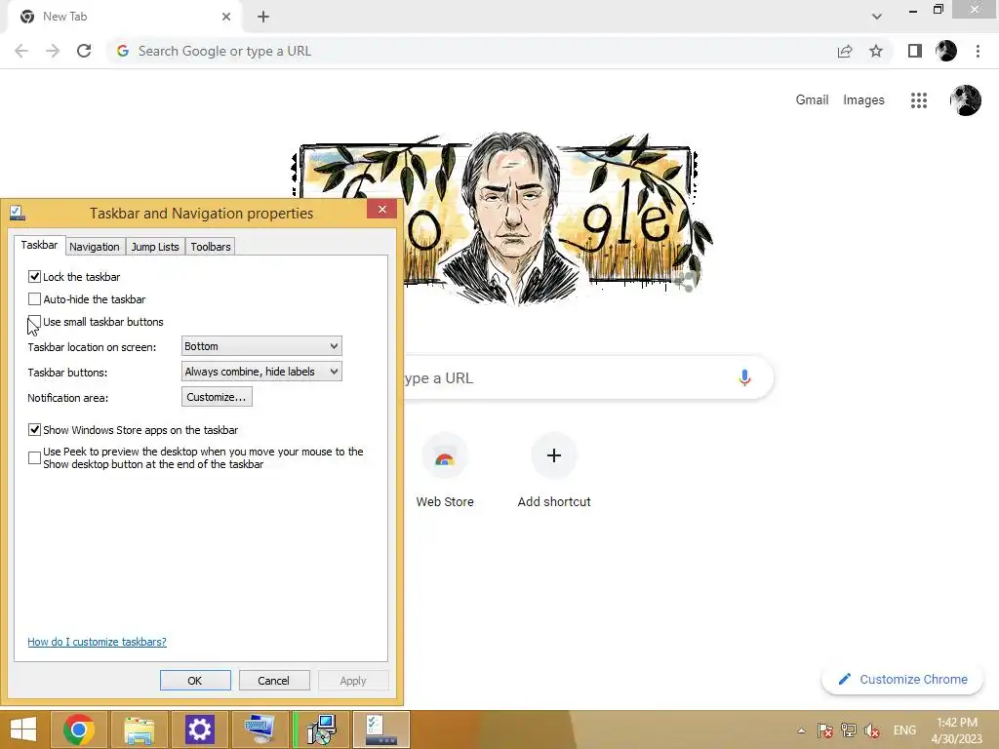Open the Google apps grid
This screenshot has width=999, height=749.
tap(919, 100)
